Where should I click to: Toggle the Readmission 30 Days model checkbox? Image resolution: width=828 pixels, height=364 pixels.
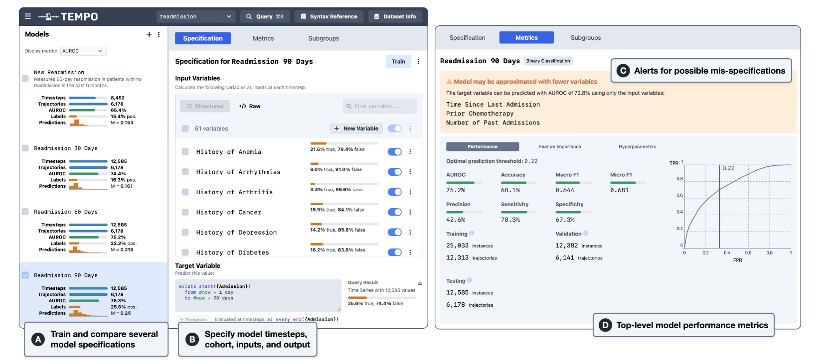pos(25,148)
